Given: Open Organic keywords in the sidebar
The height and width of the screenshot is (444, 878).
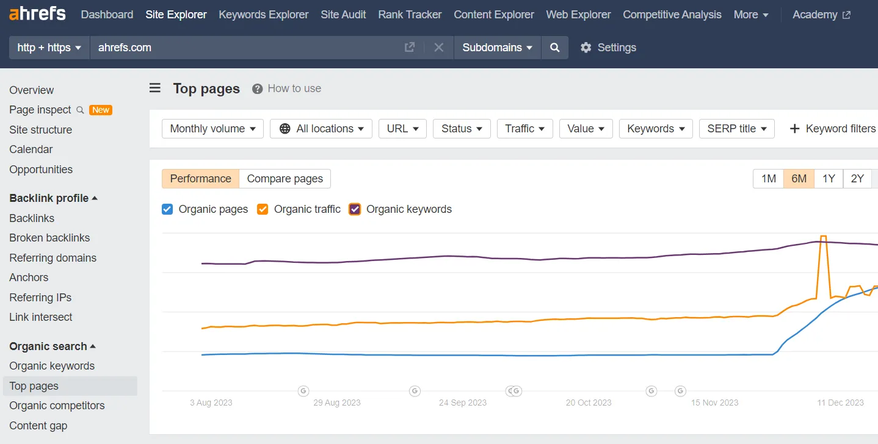Looking at the screenshot, I should (x=52, y=366).
